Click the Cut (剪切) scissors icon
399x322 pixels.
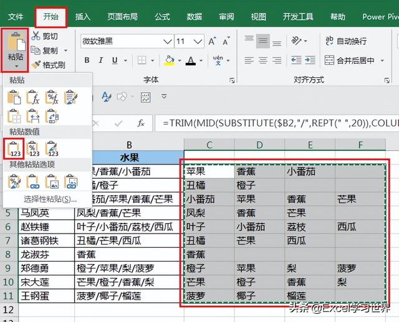[36, 36]
